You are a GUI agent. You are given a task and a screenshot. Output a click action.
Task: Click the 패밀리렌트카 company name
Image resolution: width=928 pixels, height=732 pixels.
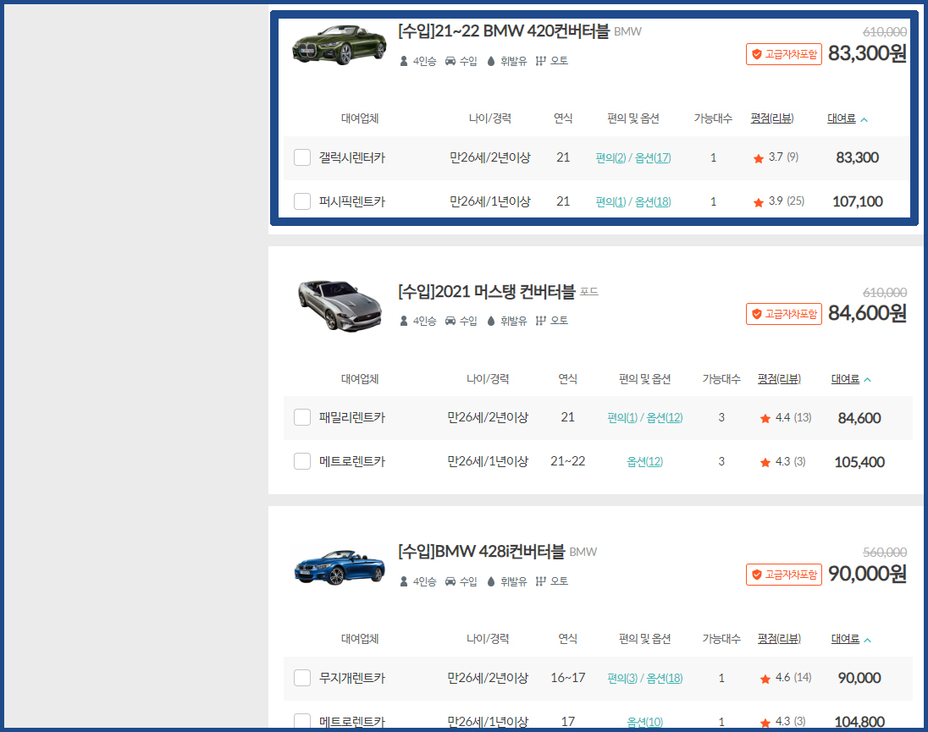pyautogui.click(x=352, y=417)
